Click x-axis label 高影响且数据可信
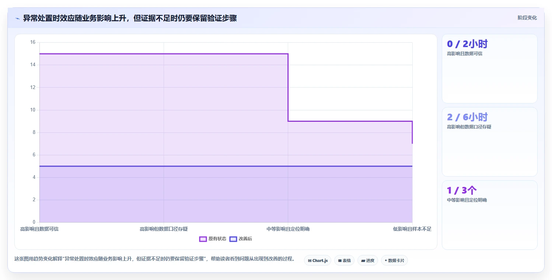 pos(39,229)
